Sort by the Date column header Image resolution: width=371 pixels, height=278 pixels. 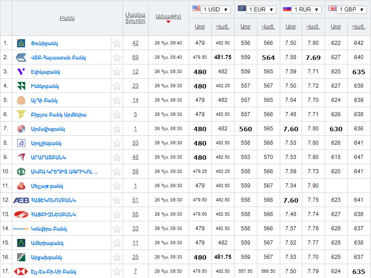click(168, 17)
